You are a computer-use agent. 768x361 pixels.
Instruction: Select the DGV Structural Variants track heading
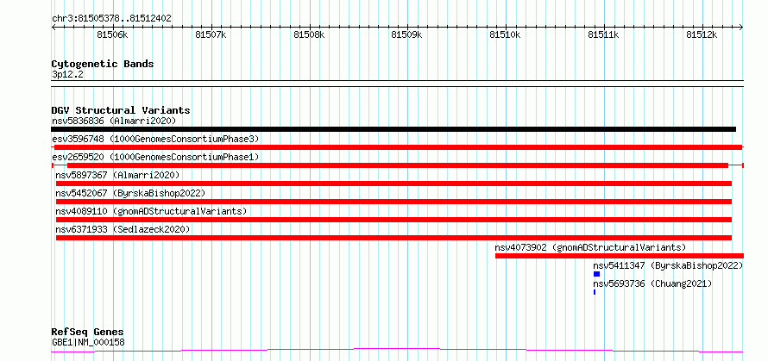(x=121, y=110)
